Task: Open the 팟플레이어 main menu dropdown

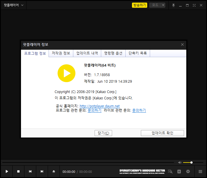Action: (14, 5)
